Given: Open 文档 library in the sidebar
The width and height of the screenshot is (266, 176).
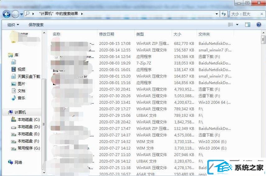Looking at the screenshot, I should (x=21, y=91).
